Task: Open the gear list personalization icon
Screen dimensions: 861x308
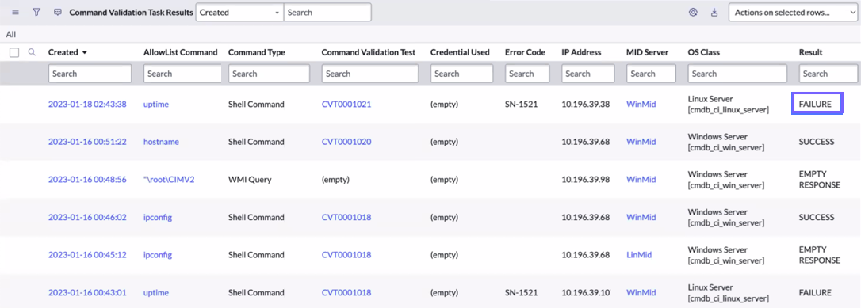Action: [693, 12]
